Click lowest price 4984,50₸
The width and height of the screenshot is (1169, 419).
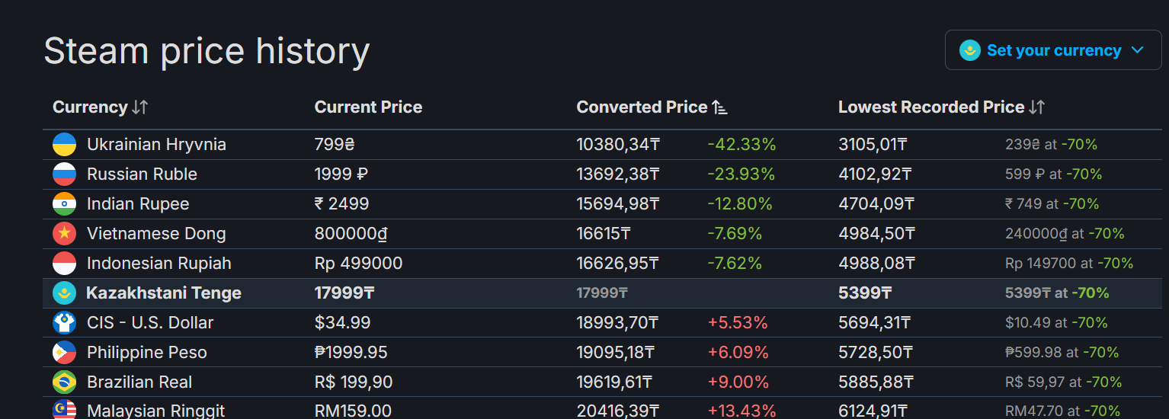(877, 233)
